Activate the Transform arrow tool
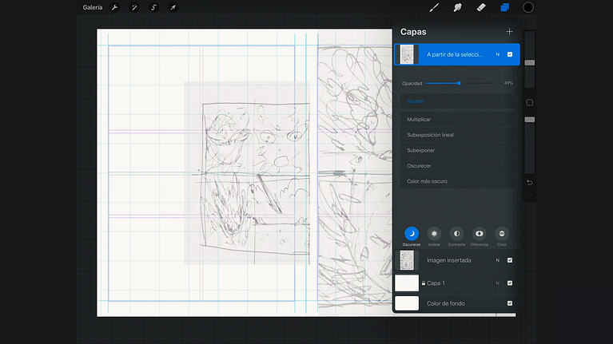The height and width of the screenshot is (344, 613). point(173,8)
